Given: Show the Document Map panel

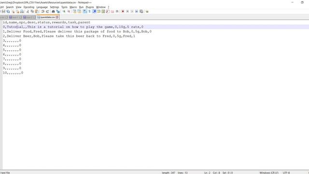Looking at the screenshot, I should (x=103, y=12).
